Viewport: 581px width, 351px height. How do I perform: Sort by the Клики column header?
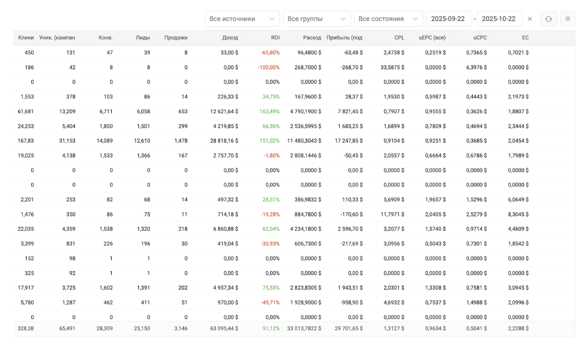pyautogui.click(x=26, y=38)
